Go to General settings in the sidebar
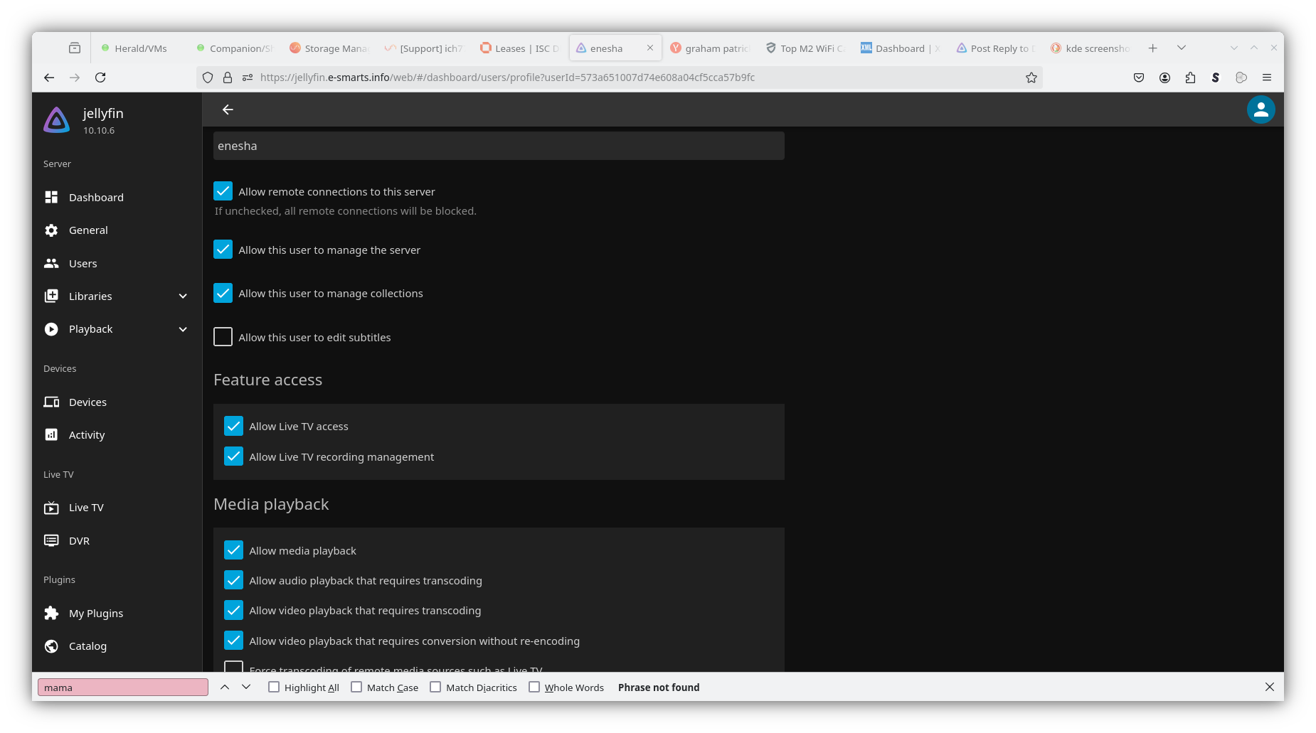The width and height of the screenshot is (1316, 733). [x=88, y=230]
